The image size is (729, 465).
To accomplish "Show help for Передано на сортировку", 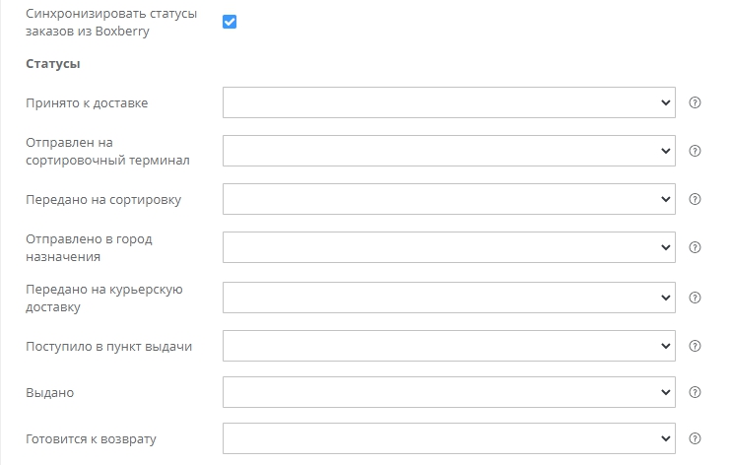I will pos(695,199).
